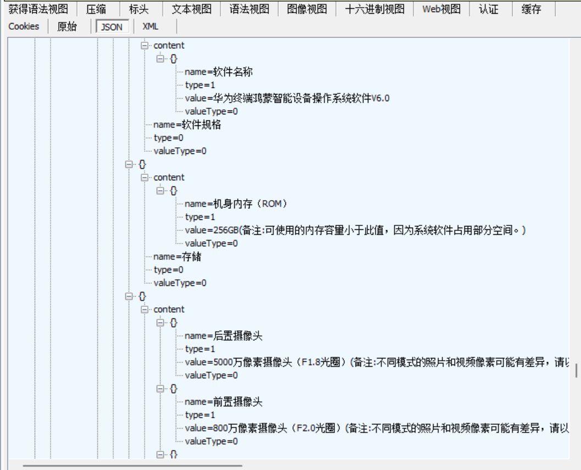
Task: Open the 缓存 tab
Action: coord(531,9)
